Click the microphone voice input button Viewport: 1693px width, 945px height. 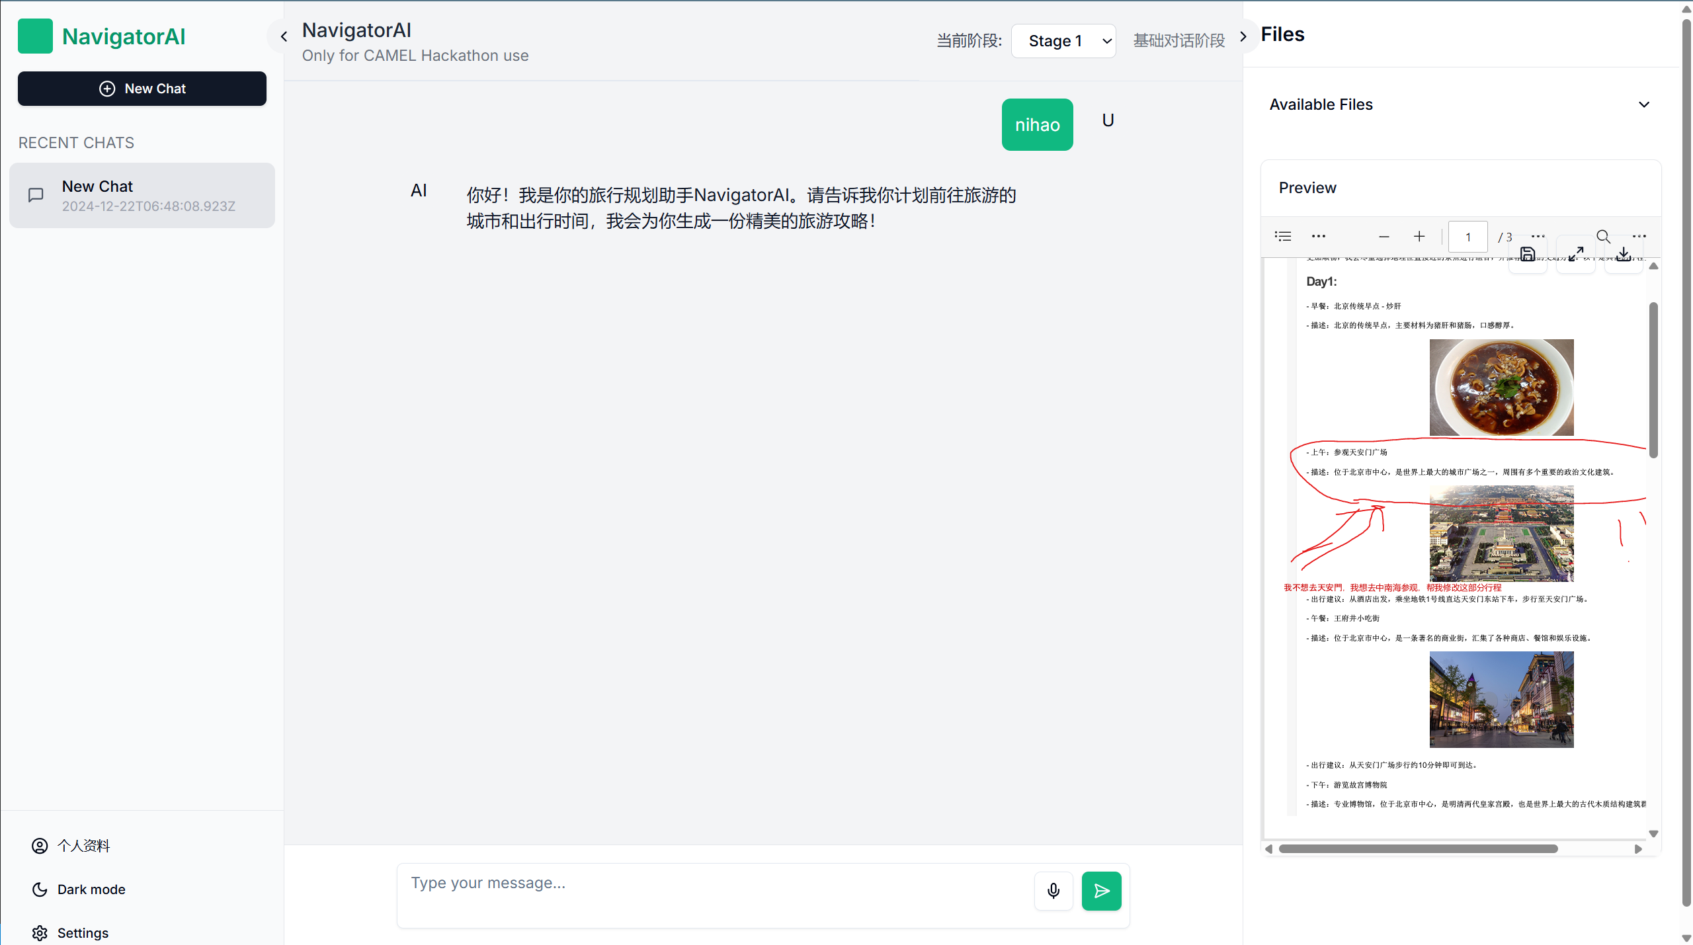coord(1053,891)
